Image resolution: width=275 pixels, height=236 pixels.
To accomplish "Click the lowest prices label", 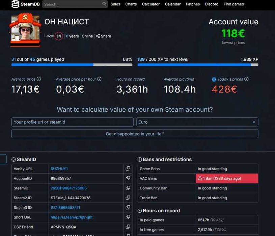I will (x=233, y=43).
